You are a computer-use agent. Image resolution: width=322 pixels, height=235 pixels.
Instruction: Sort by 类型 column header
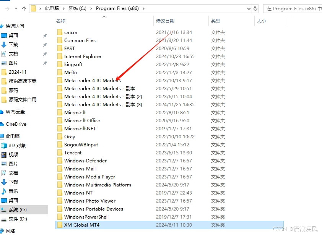pos(216,21)
